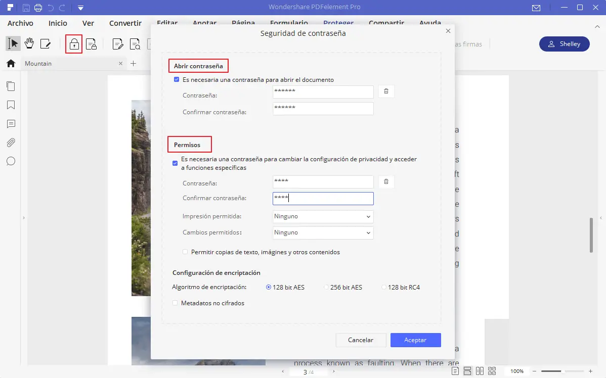Clear the permissions password with the trash icon
This screenshot has width=606, height=378.
click(x=386, y=181)
